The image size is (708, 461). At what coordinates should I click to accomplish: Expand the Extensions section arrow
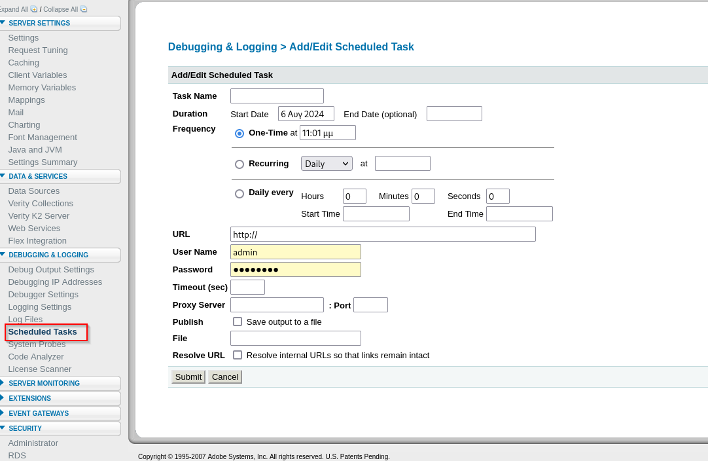pos(3,398)
